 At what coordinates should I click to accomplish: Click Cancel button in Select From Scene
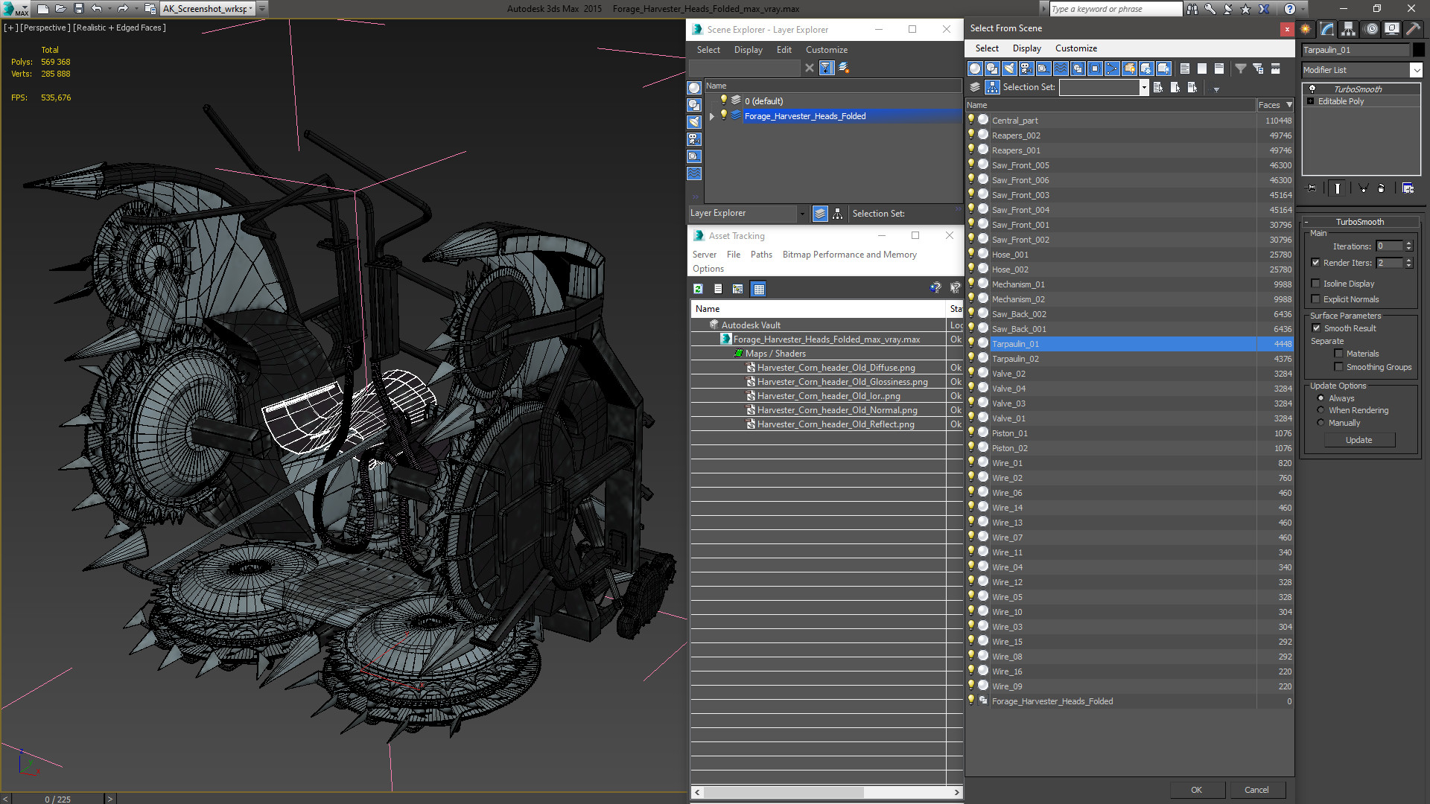pos(1256,789)
